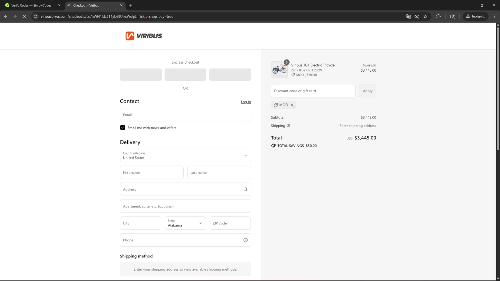
Task: Click the Phone input field
Action: [x=185, y=240]
